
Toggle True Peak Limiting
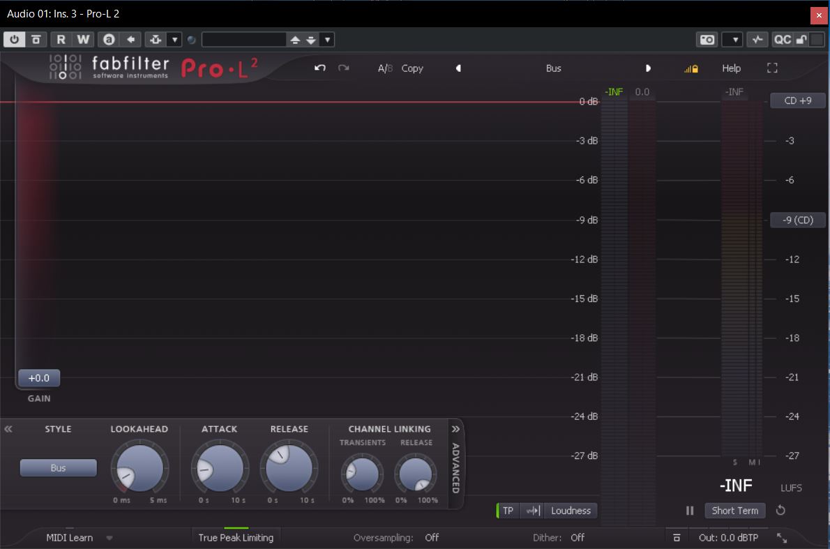coord(236,537)
